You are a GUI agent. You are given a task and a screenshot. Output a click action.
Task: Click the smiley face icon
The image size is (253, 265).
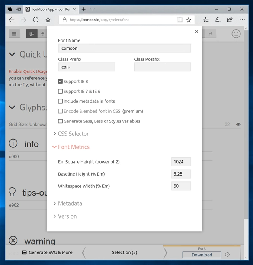[x=236, y=34]
